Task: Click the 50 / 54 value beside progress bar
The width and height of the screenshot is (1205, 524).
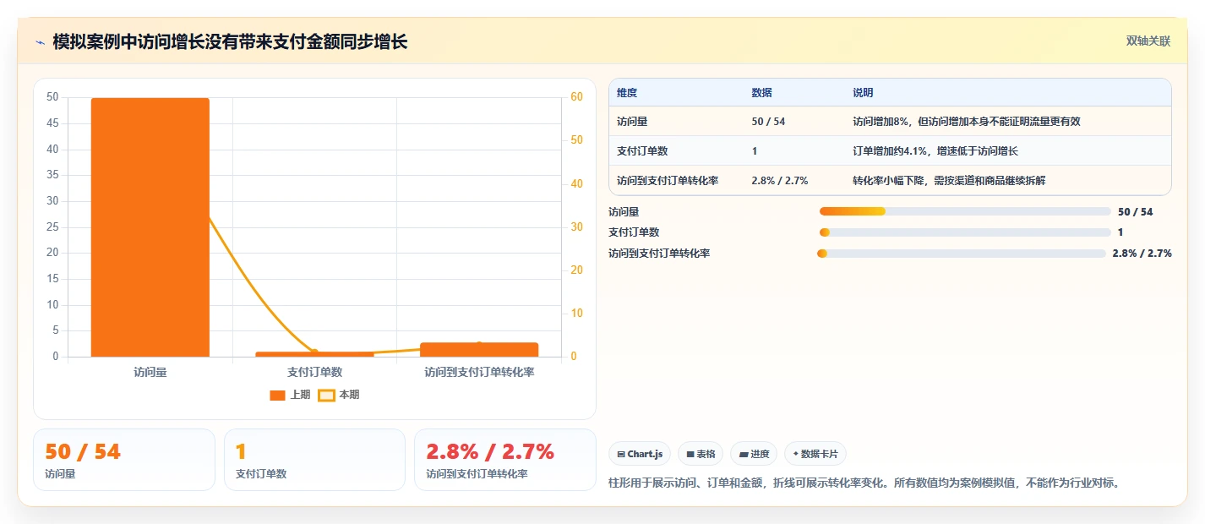Action: coord(1135,212)
